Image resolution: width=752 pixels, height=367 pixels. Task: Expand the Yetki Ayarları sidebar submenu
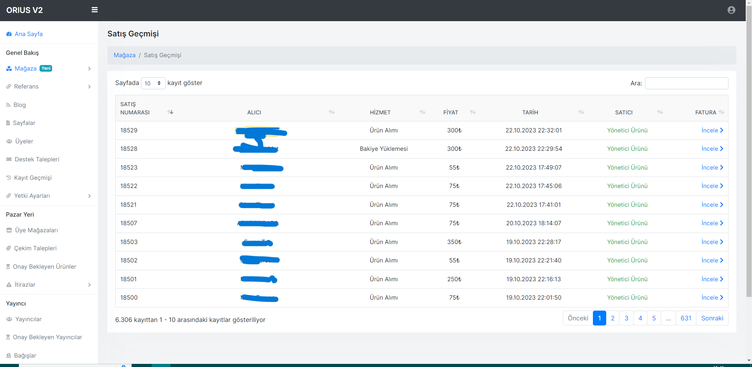[x=49, y=196]
